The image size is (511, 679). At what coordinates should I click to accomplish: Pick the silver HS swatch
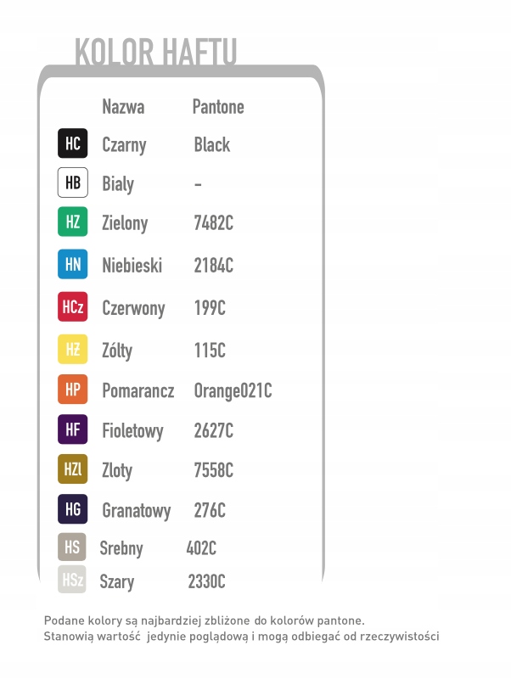72,547
